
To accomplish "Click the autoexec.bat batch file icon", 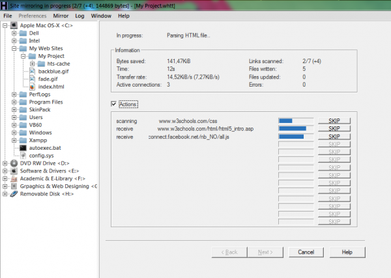I will pos(23,148).
